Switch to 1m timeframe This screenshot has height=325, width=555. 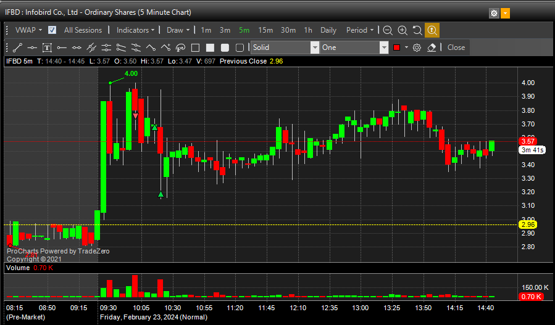206,30
